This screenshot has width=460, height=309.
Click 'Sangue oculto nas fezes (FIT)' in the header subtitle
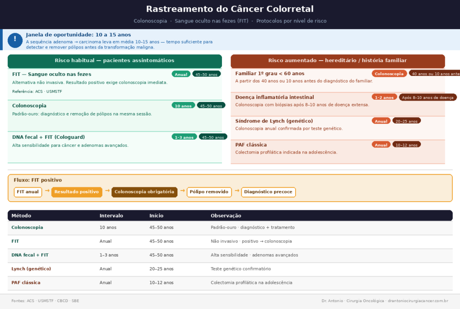tap(212, 21)
